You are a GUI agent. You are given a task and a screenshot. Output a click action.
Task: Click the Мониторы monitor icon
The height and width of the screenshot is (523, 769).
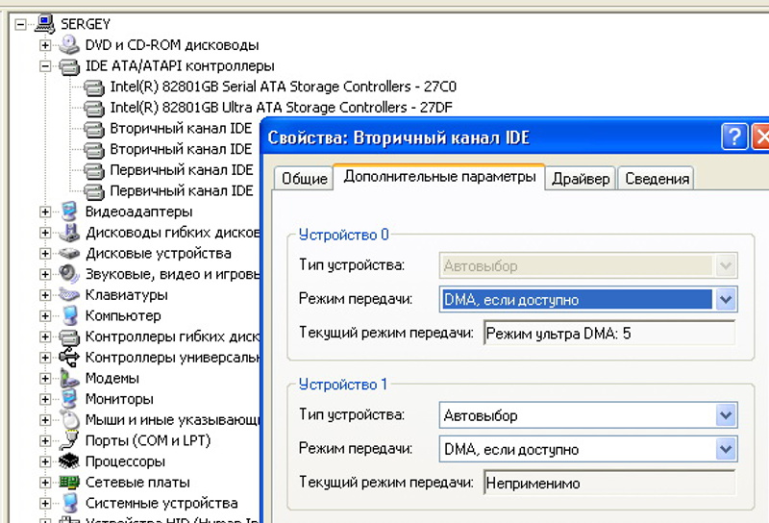point(69,399)
